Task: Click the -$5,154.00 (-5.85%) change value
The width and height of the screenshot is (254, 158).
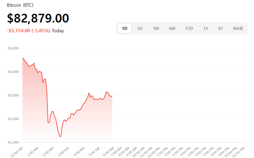Action: click(29, 31)
